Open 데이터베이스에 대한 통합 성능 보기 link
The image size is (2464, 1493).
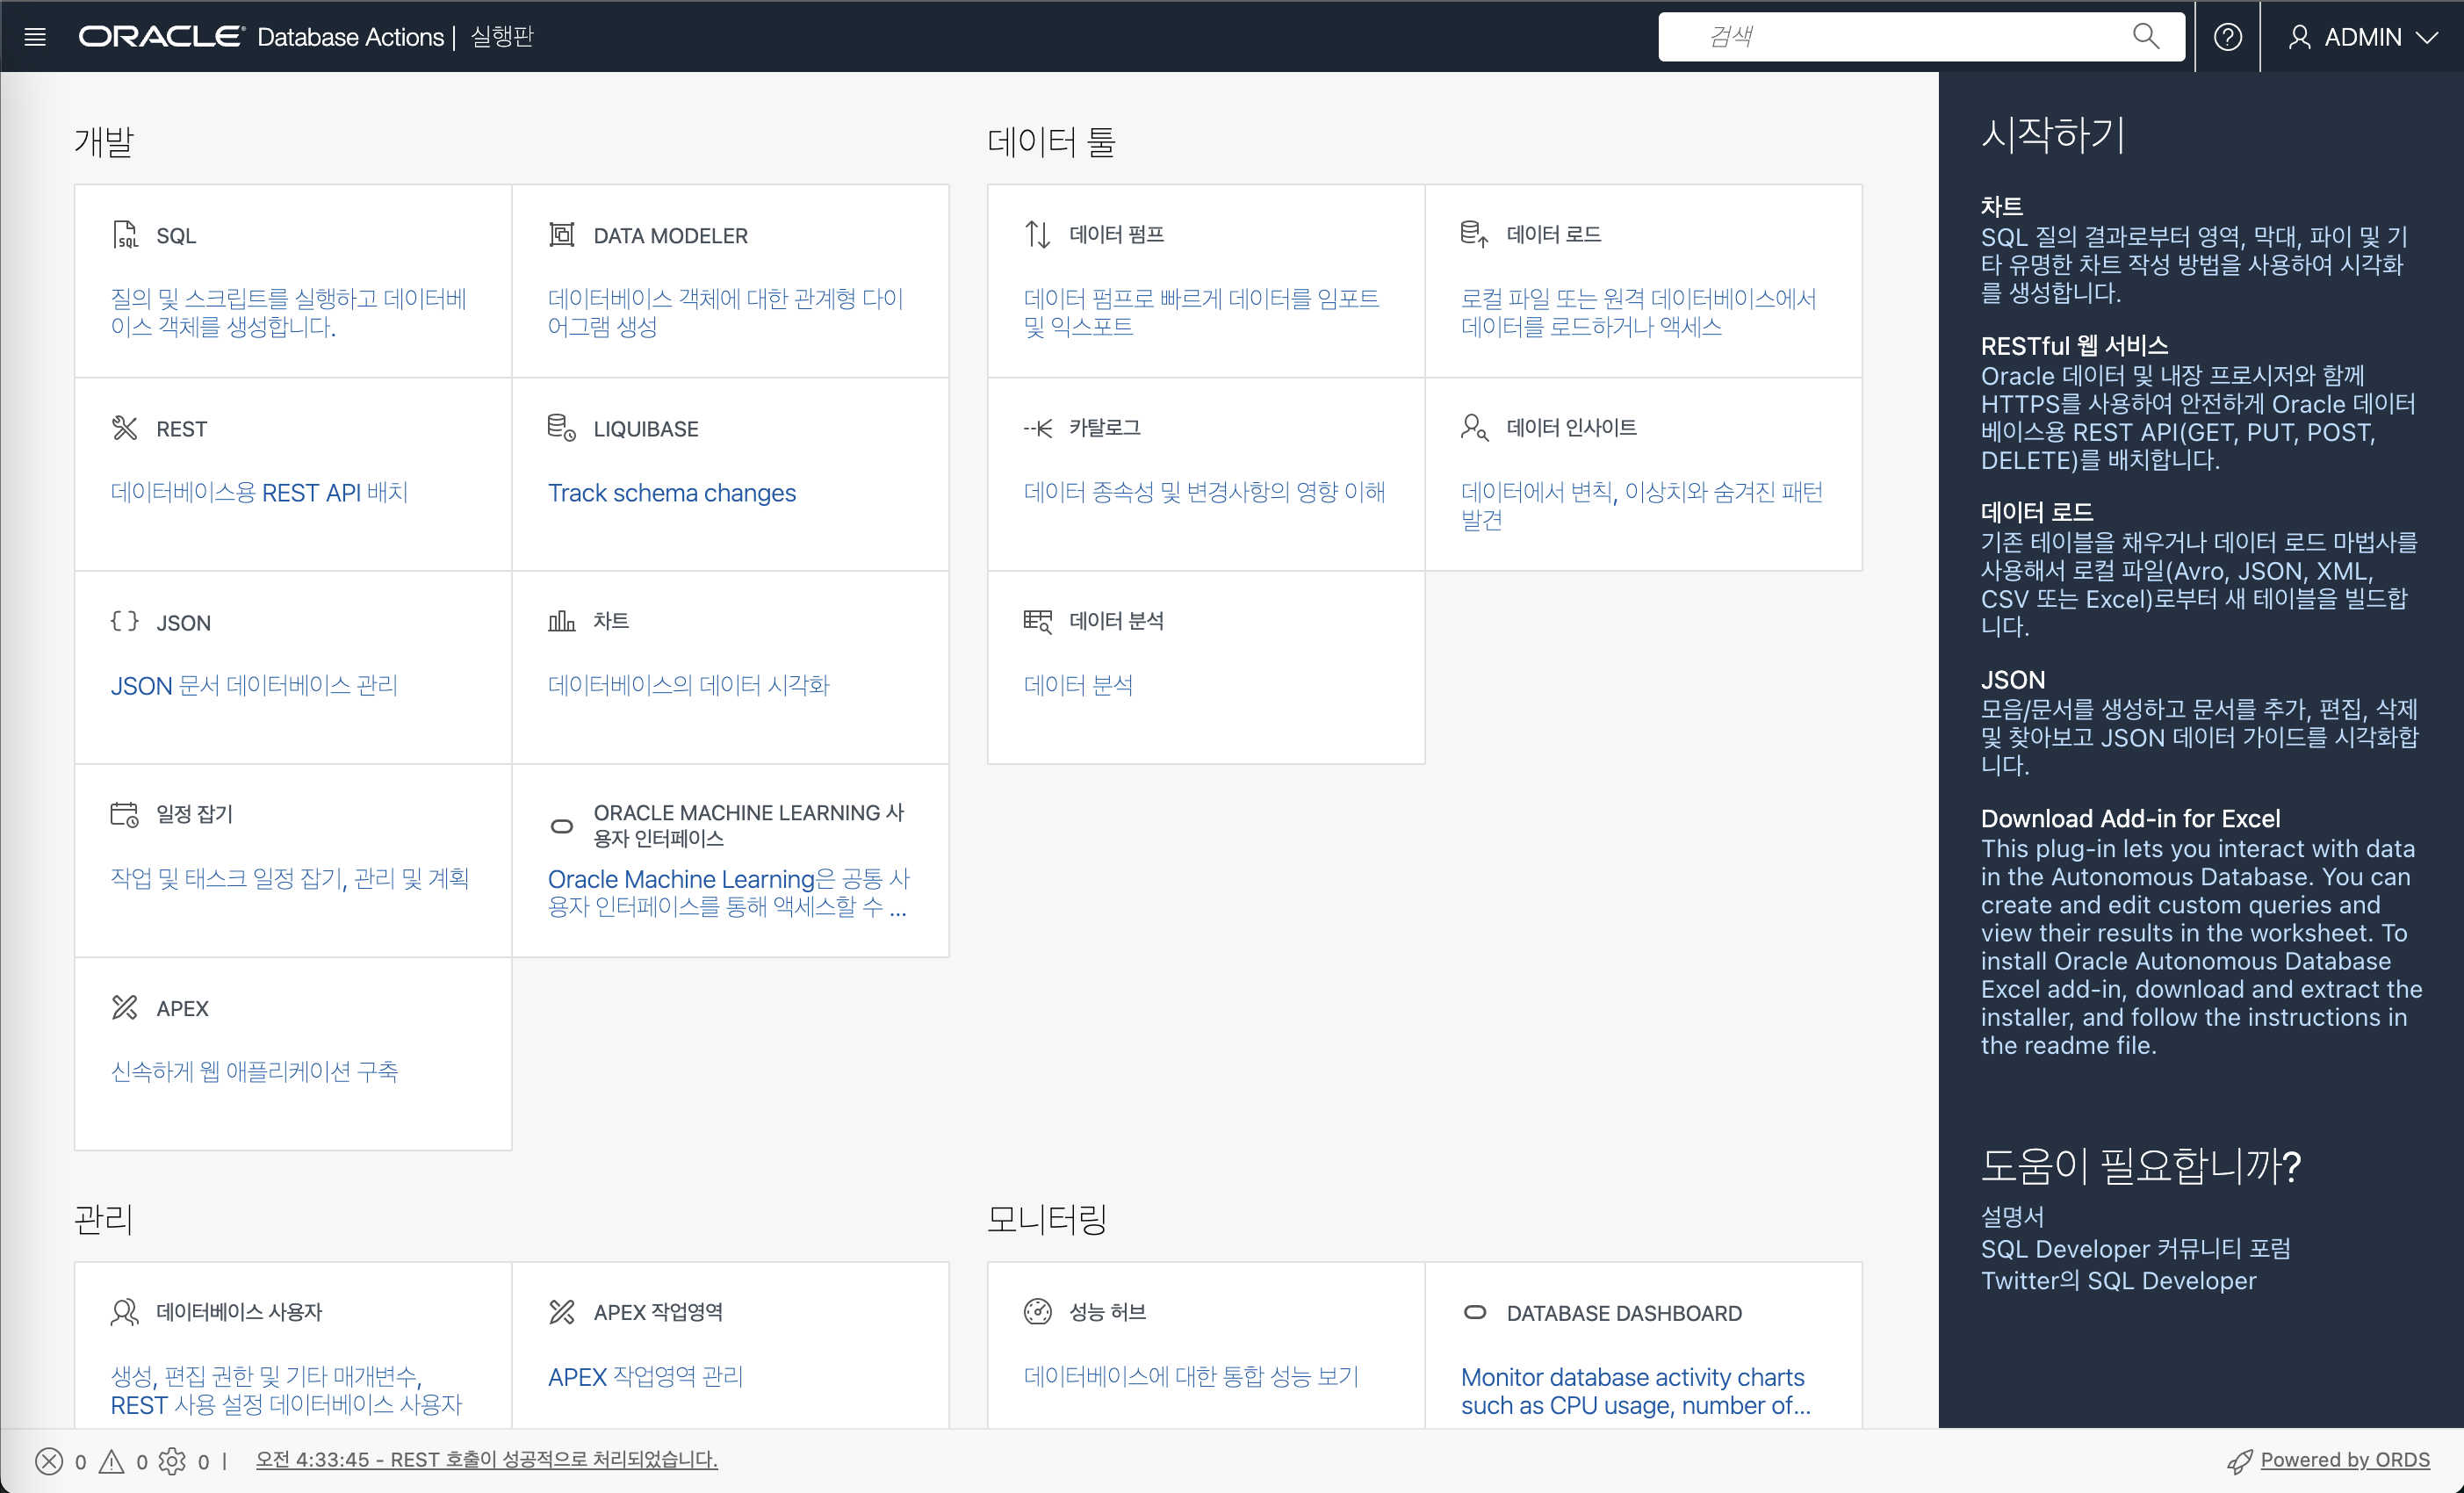point(1191,1376)
